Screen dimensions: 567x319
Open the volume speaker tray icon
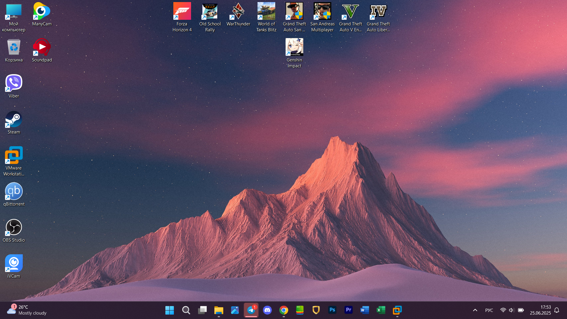[511, 310]
